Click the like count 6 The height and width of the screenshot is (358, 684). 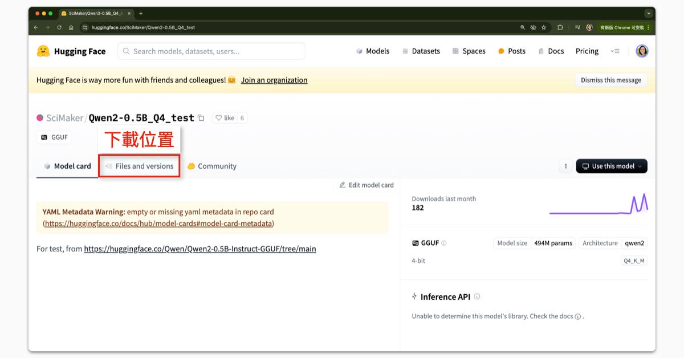(x=242, y=118)
